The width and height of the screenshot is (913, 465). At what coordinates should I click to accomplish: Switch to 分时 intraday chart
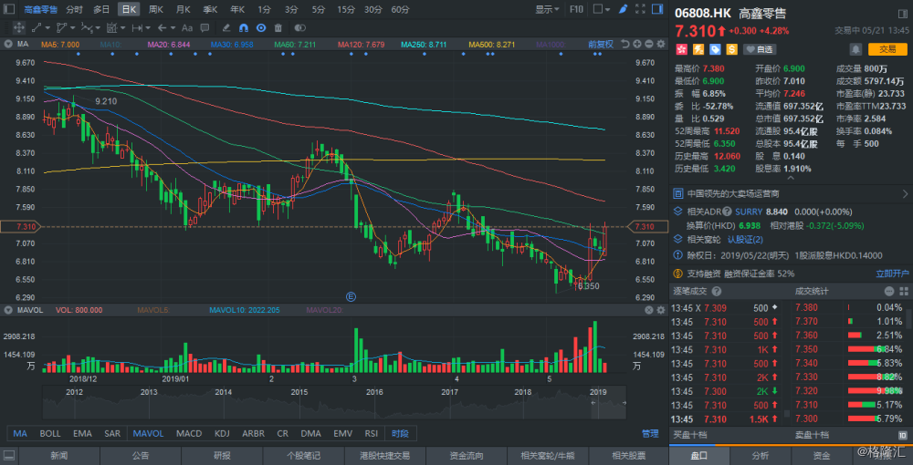[74, 9]
